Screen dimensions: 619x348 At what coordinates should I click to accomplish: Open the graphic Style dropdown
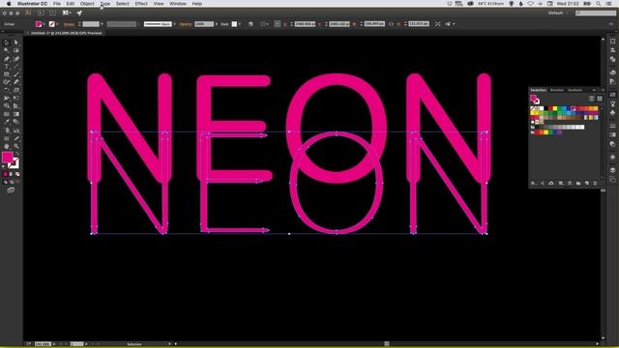240,24
